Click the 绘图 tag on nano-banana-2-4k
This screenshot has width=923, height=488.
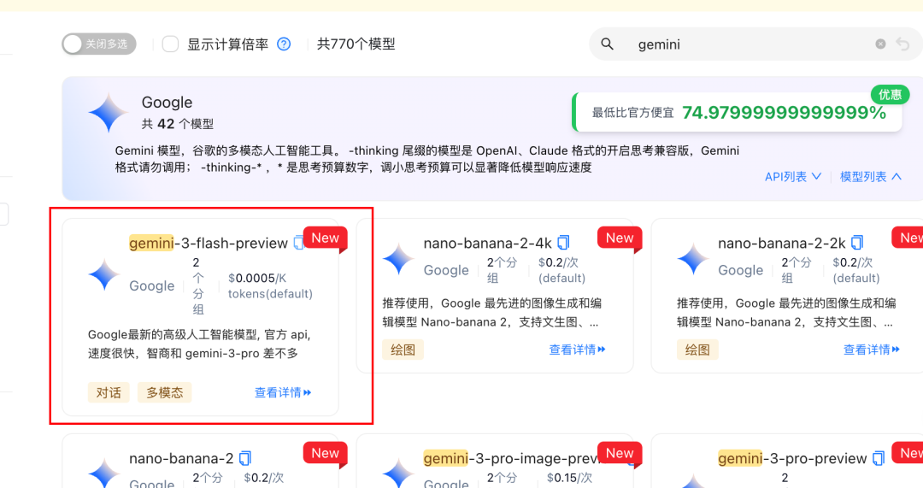(x=403, y=350)
